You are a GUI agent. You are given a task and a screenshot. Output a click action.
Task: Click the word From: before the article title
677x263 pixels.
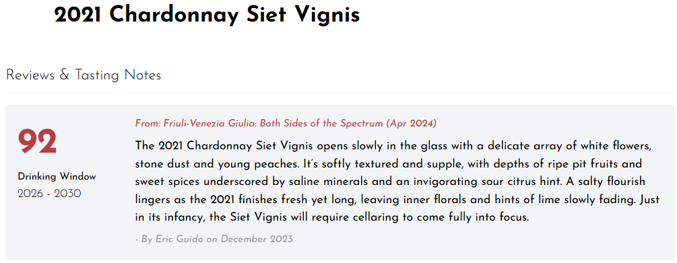148,123
